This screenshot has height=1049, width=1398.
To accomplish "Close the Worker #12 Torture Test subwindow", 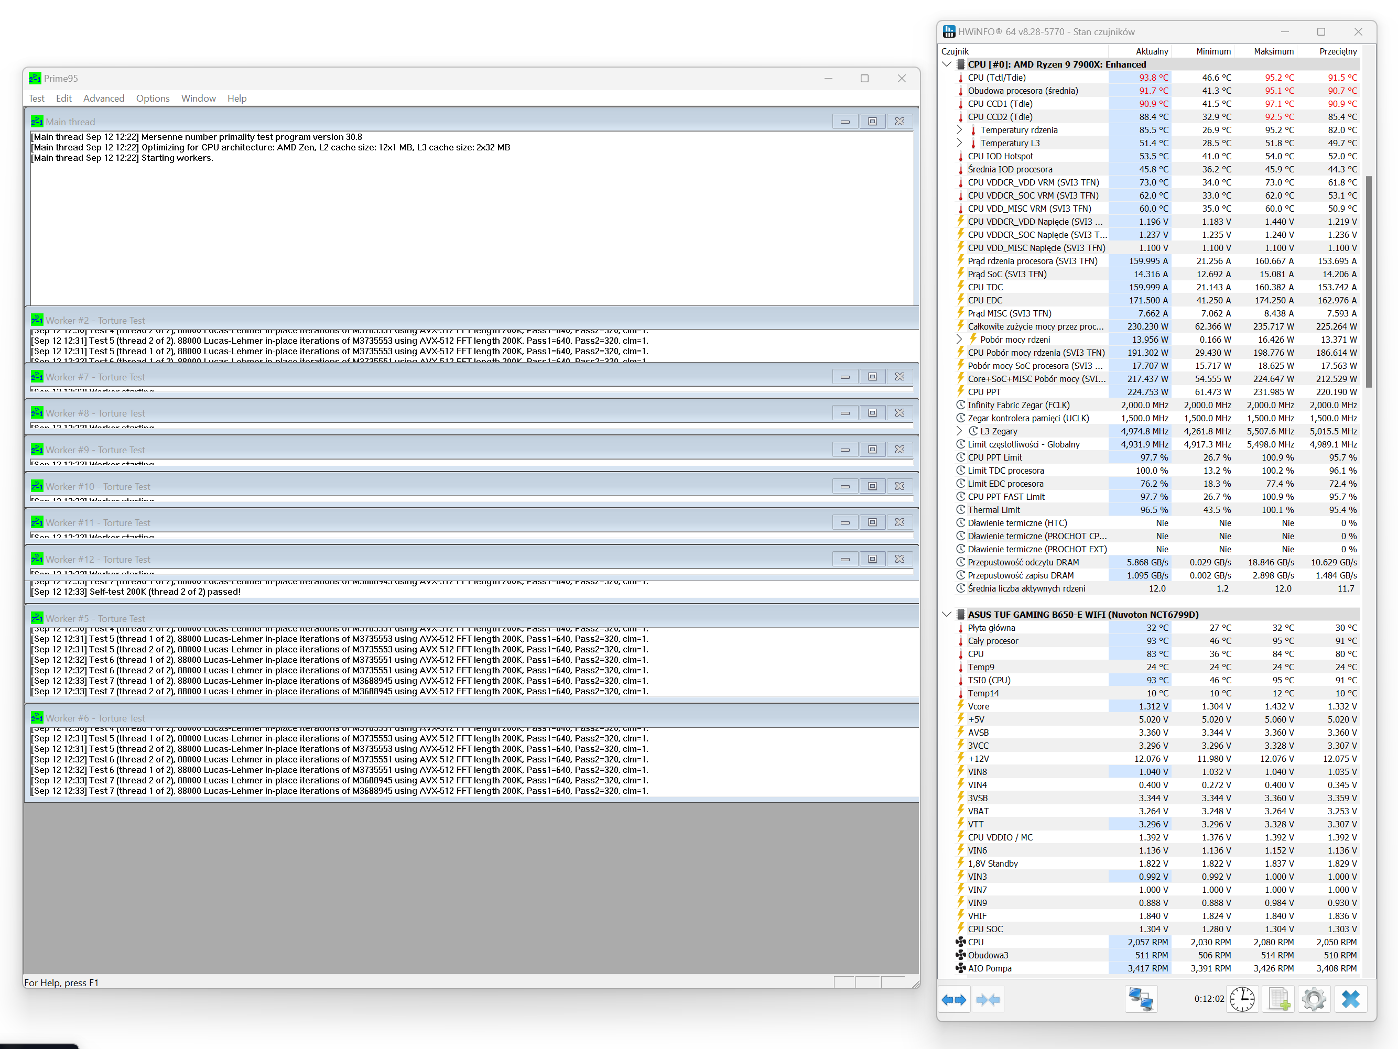I will [x=900, y=559].
